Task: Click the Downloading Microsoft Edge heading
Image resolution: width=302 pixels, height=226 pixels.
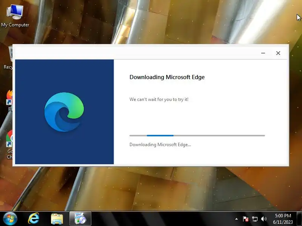Action: (x=167, y=77)
